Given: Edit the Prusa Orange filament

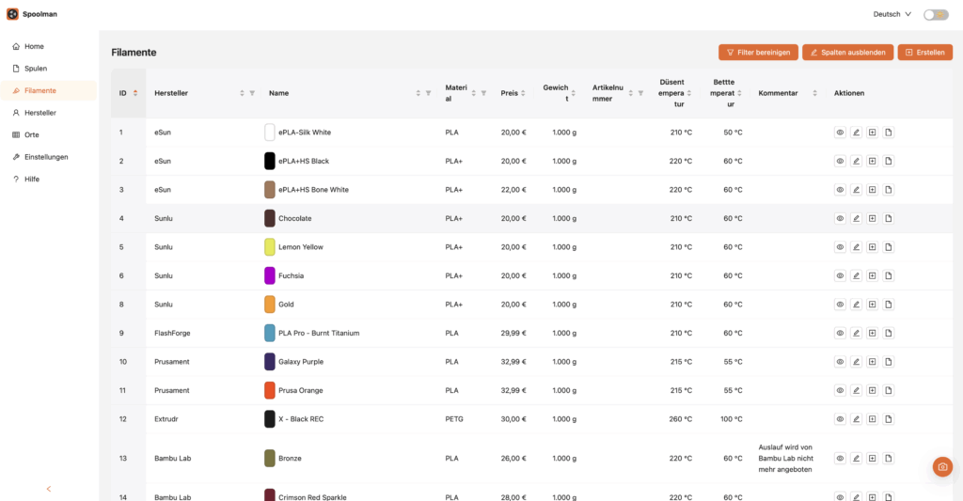Looking at the screenshot, I should (856, 390).
